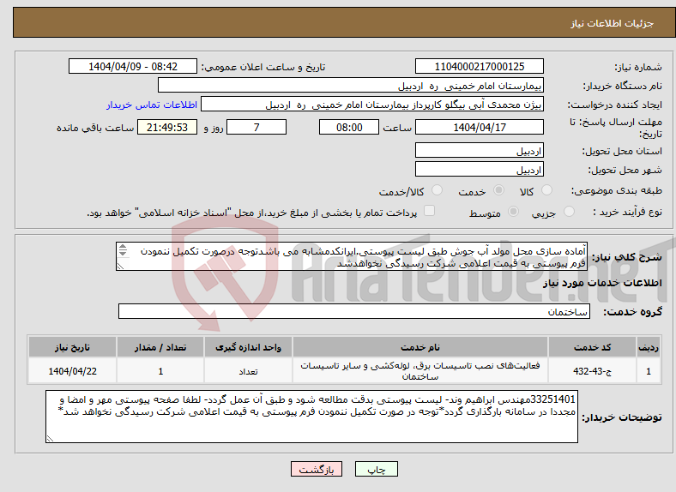Open اطلاعات تماس خریدار link
Screen dimensions: 676x492
(x=152, y=105)
